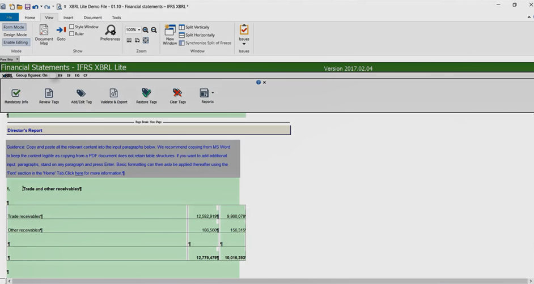Toggle Synchronize Split of Freeze
Viewport: 534px width, 284px height.
(x=205, y=43)
